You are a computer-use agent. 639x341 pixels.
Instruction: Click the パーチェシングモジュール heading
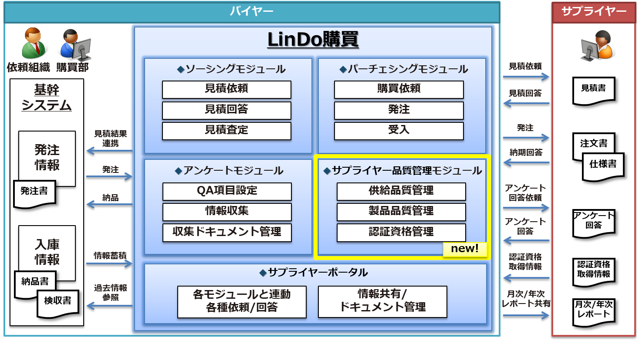403,69
